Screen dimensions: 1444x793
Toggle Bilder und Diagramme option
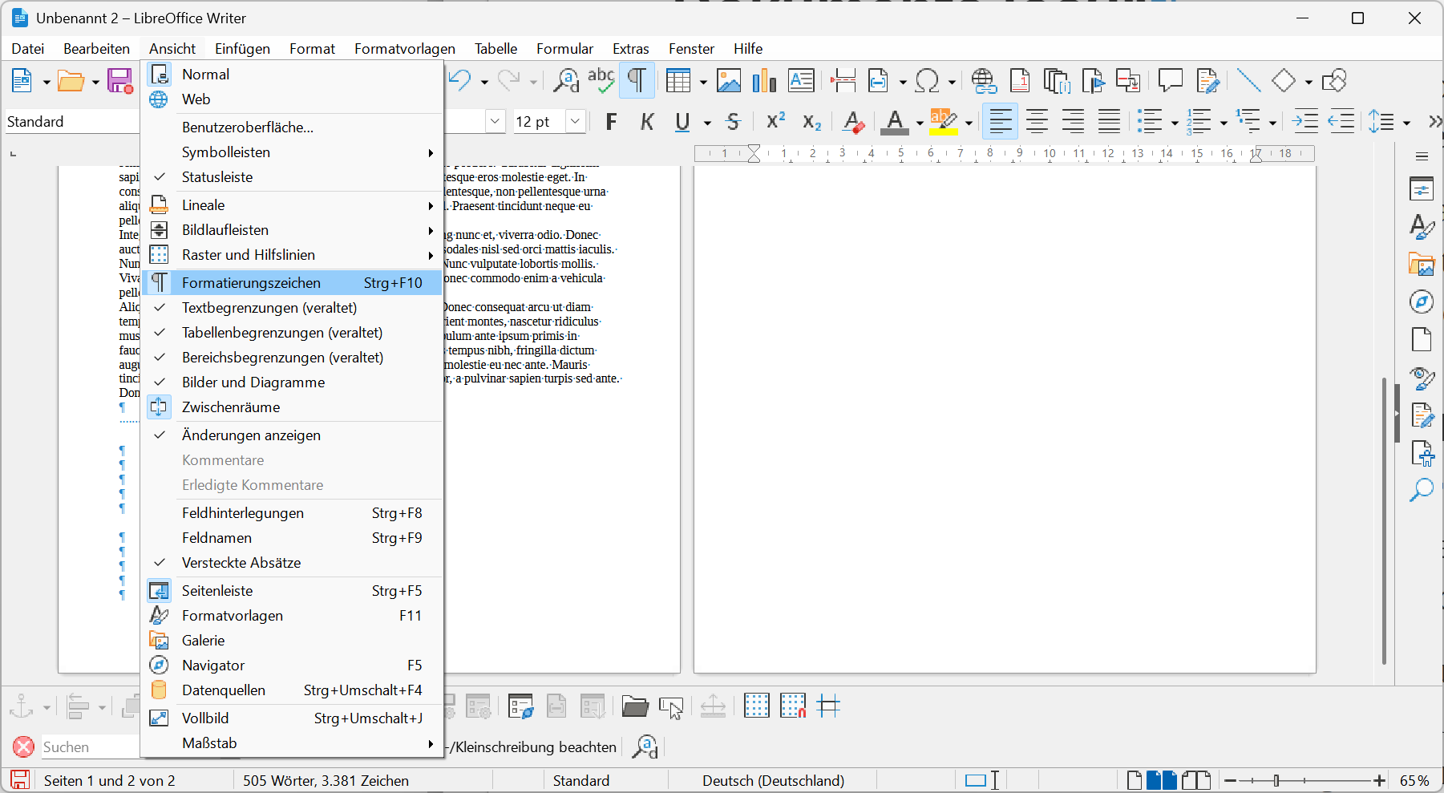coord(292,382)
